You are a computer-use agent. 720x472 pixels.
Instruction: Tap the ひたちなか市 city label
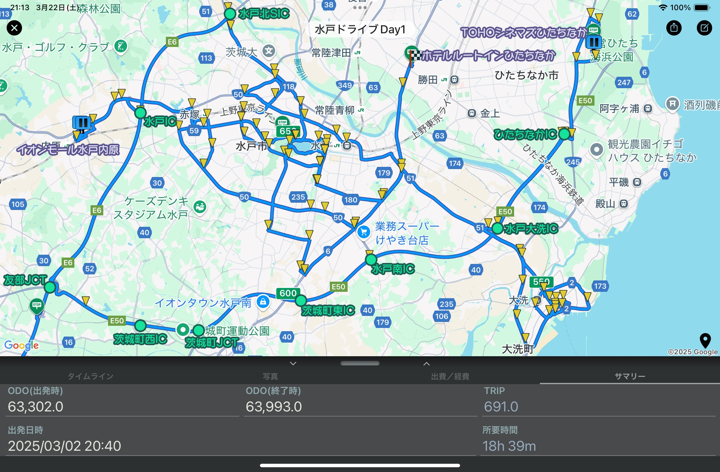point(526,75)
